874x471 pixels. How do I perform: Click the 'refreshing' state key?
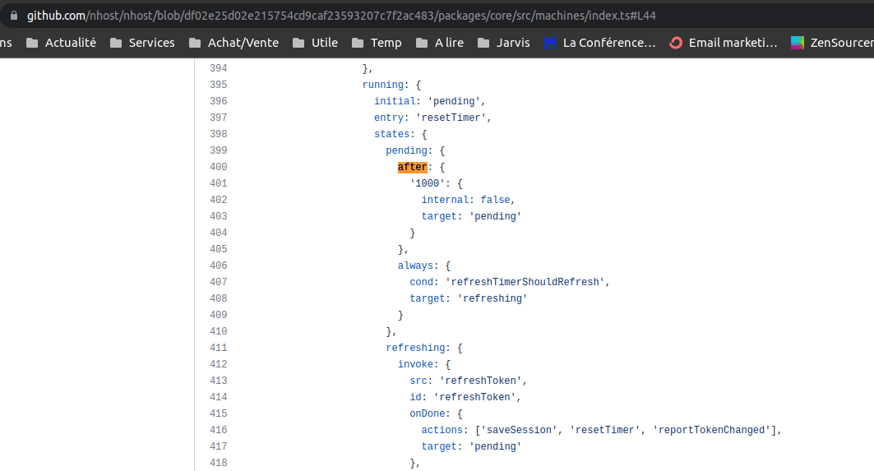coord(415,348)
